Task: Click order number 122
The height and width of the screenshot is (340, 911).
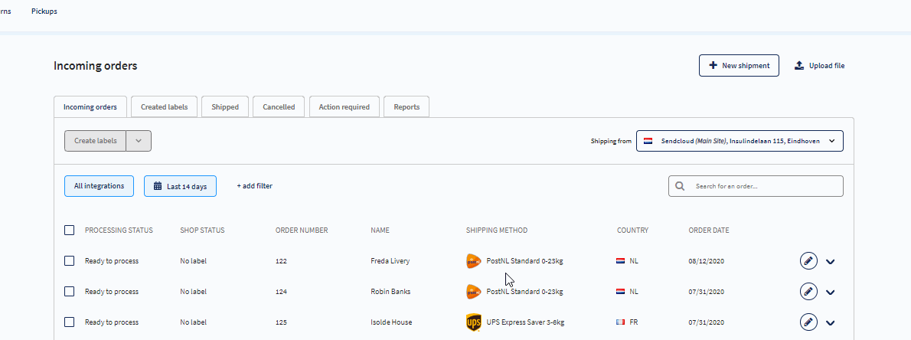Action: pyautogui.click(x=281, y=262)
